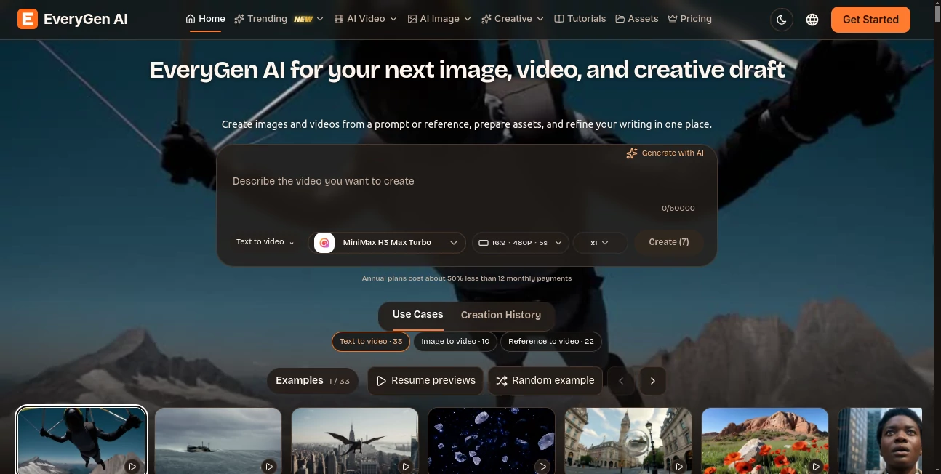941x474 pixels.
Task: Expand AI Video menu
Action: pyautogui.click(x=365, y=19)
